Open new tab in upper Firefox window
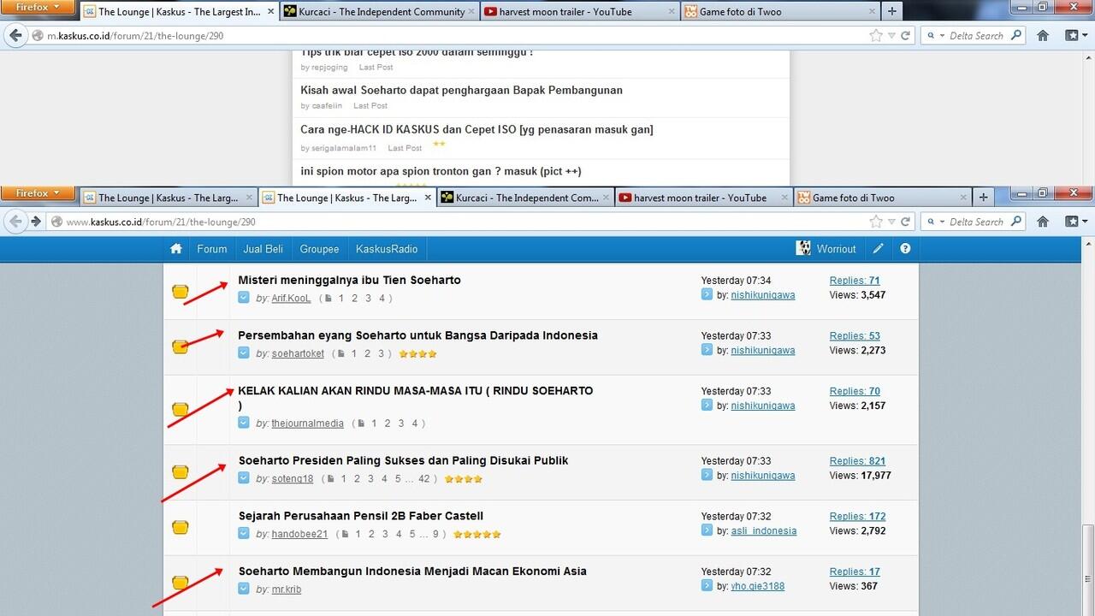This screenshot has width=1095, height=616. point(892,12)
